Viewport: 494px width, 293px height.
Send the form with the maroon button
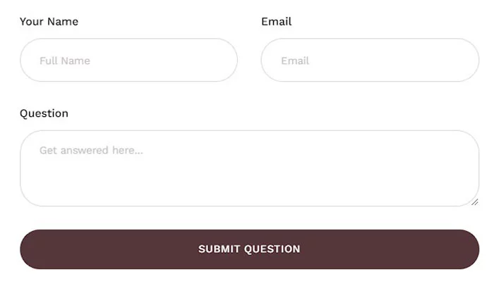pos(249,249)
